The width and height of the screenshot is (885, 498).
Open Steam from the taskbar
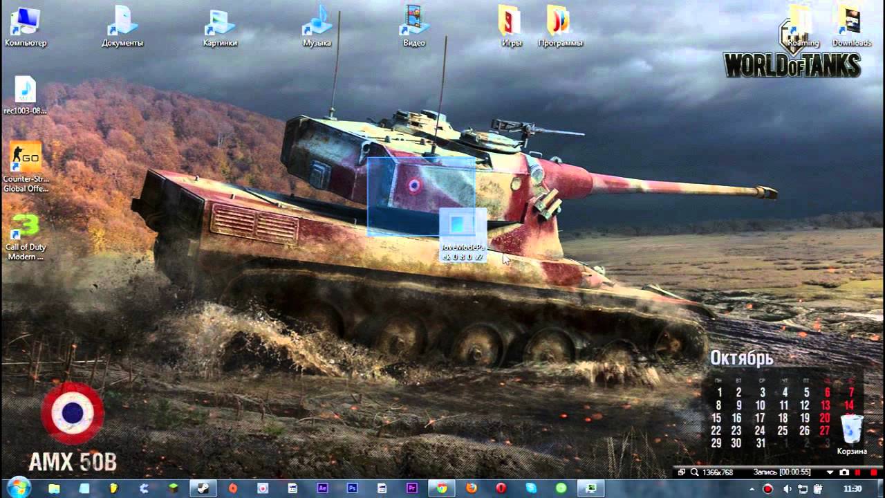[203, 488]
